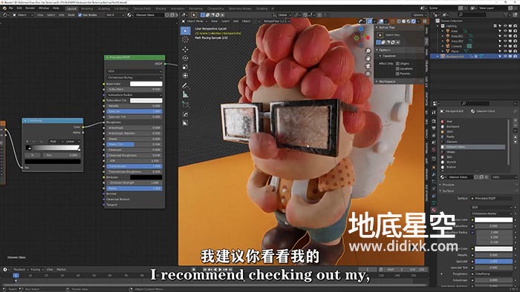Hide Lighting collection with eye icon
Image resolution: width=520 pixels, height=292 pixels.
tap(505, 26)
